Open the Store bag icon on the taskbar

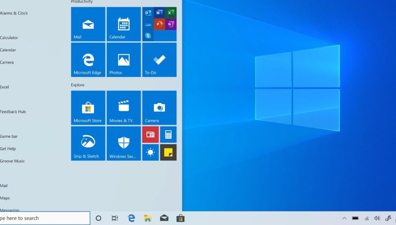point(180,218)
